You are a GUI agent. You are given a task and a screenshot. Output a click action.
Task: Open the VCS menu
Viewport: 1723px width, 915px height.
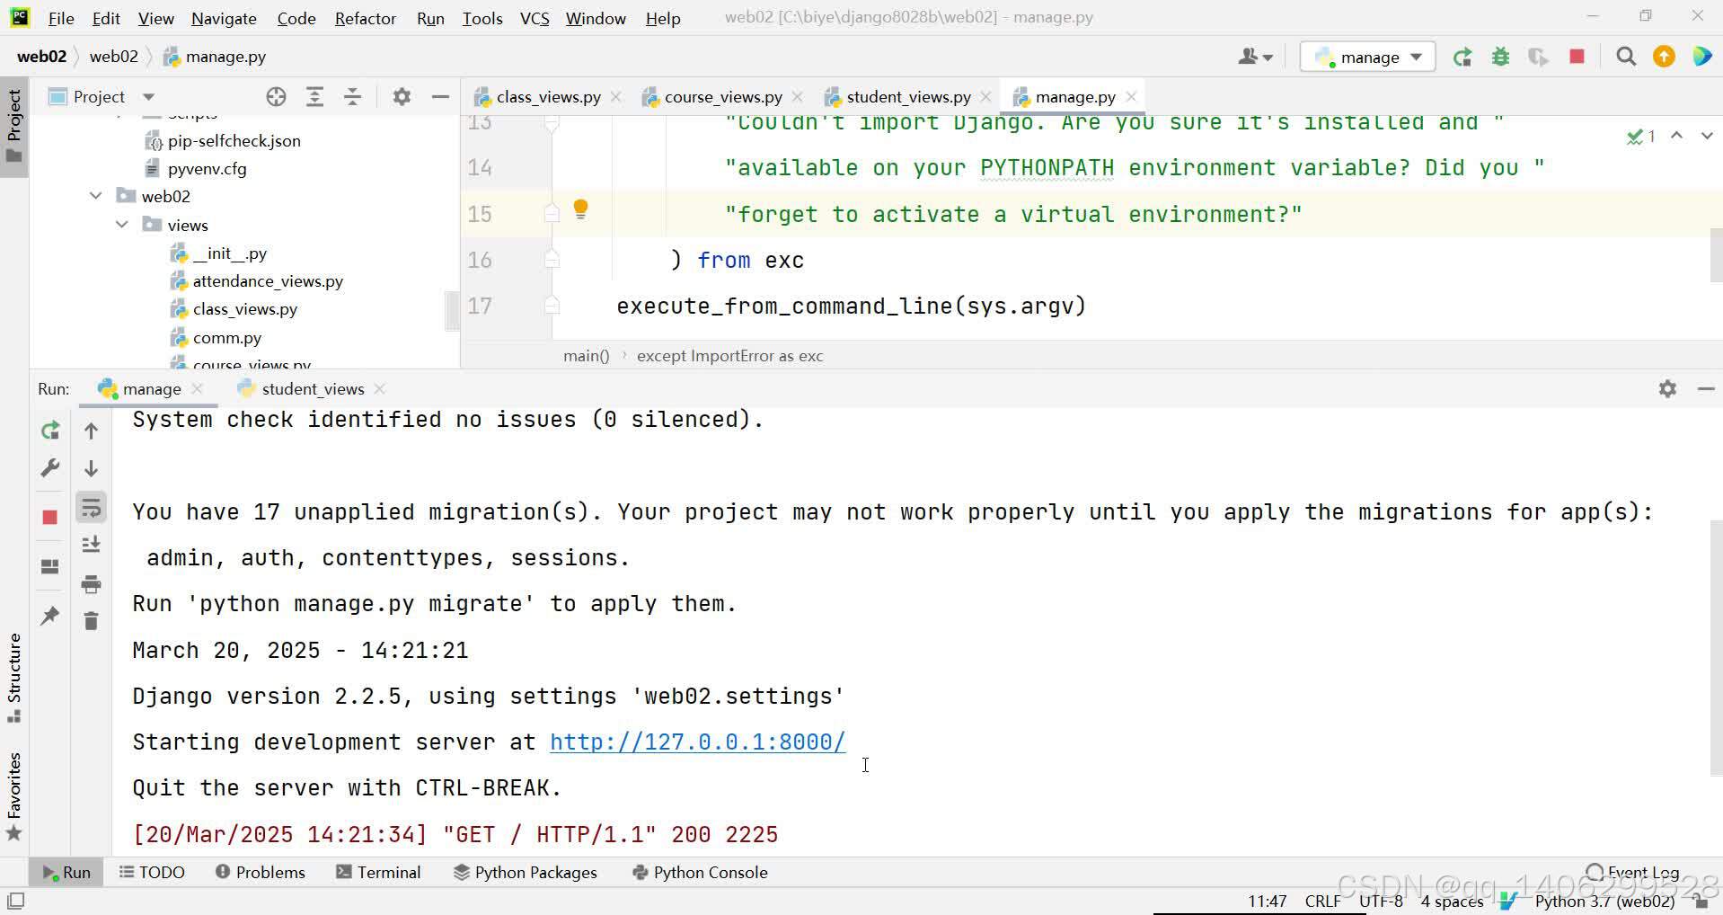pos(535,18)
